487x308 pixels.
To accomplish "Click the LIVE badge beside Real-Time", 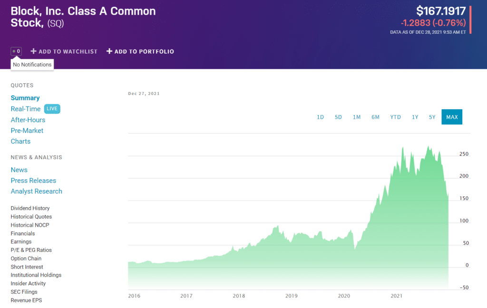I will 52,109.
